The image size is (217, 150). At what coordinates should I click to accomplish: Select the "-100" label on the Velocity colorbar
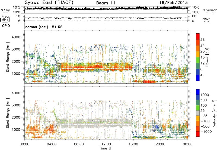(205, 121)
